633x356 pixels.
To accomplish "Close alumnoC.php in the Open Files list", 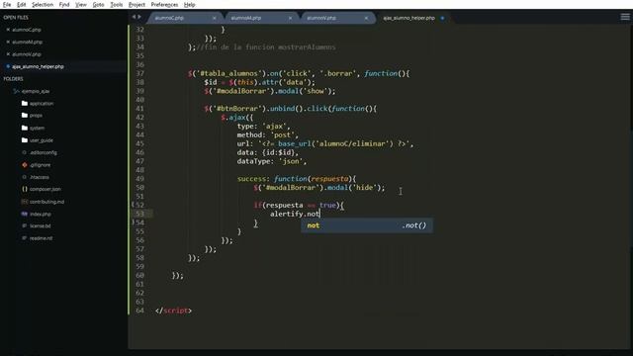I will (x=8, y=30).
